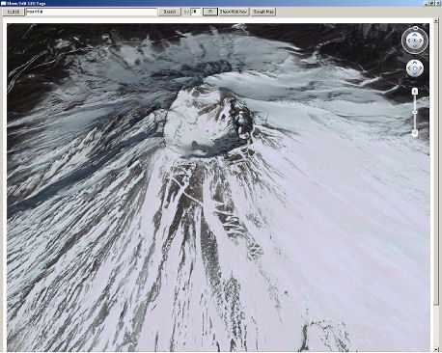The image size is (442, 353).
Task: Pan up using the move control
Action: [415, 63]
